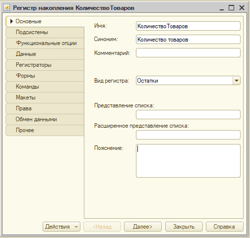
Task: Click the Закрыть button
Action: coord(184,227)
